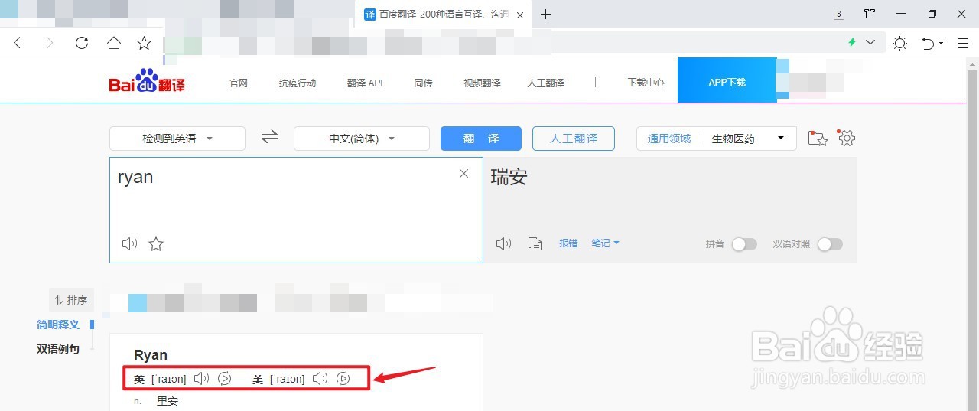The width and height of the screenshot is (979, 411).
Task: Toggle browser night mode sun icon
Action: (899, 43)
